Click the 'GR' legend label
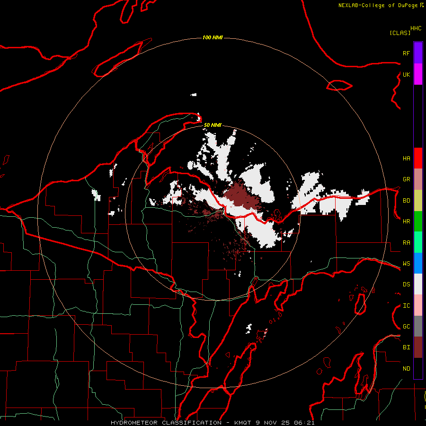The height and width of the screenshot is (426, 426). (406, 179)
